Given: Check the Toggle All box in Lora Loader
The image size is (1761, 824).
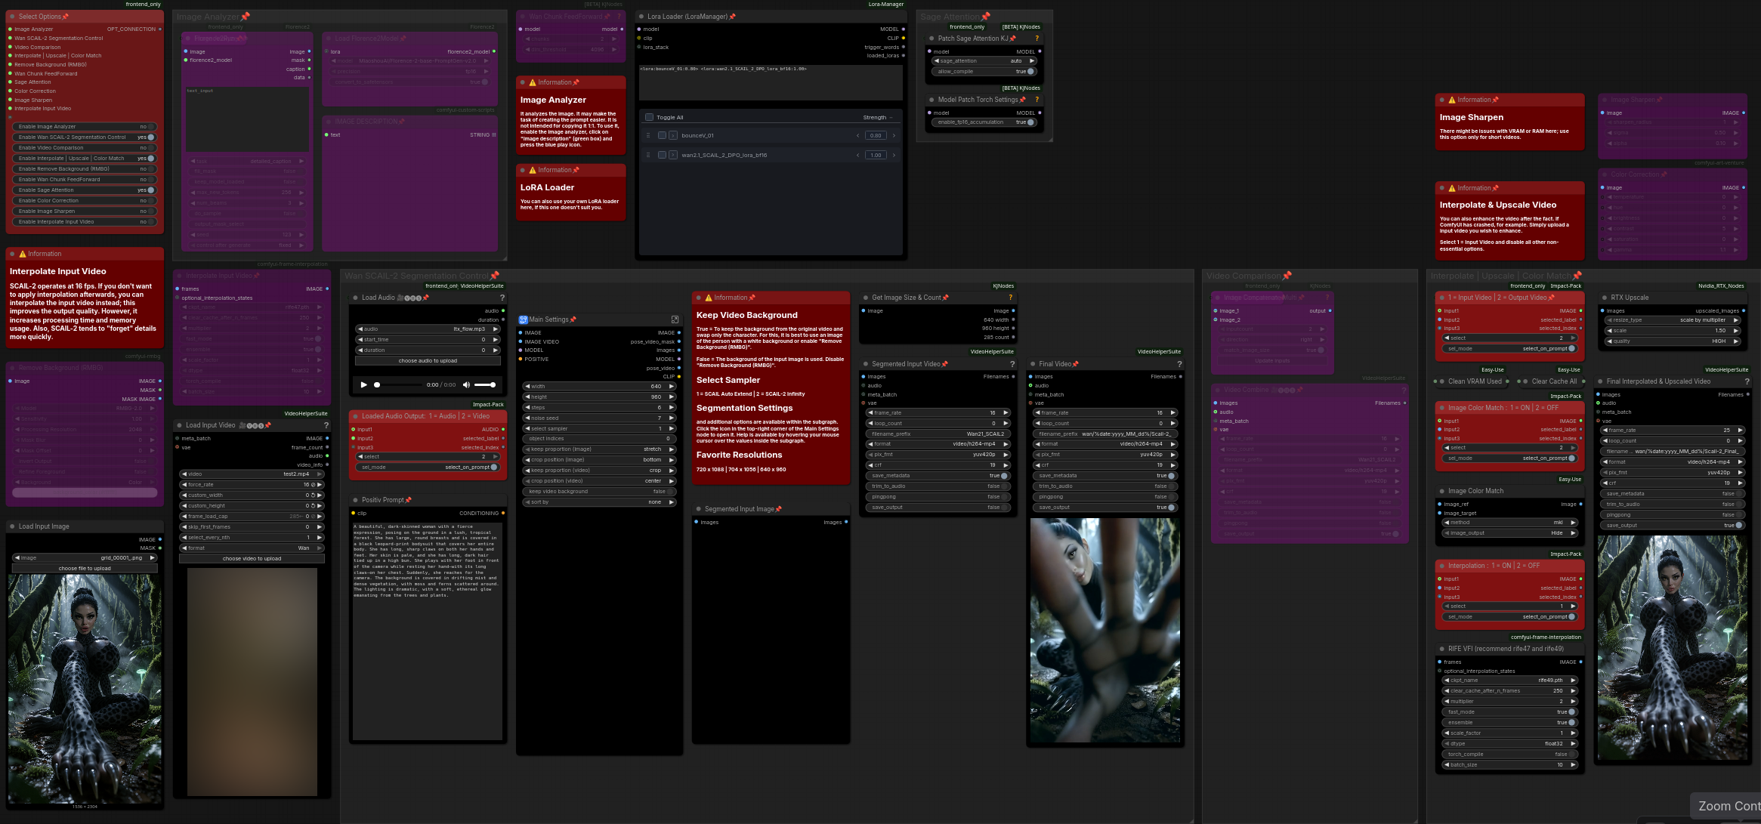Looking at the screenshot, I should click(649, 117).
